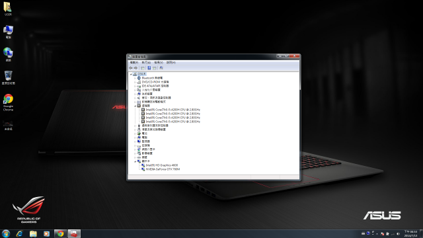Screen dimensions: 423x238
Task: Open the taskbar clock and date
Action: point(410,233)
